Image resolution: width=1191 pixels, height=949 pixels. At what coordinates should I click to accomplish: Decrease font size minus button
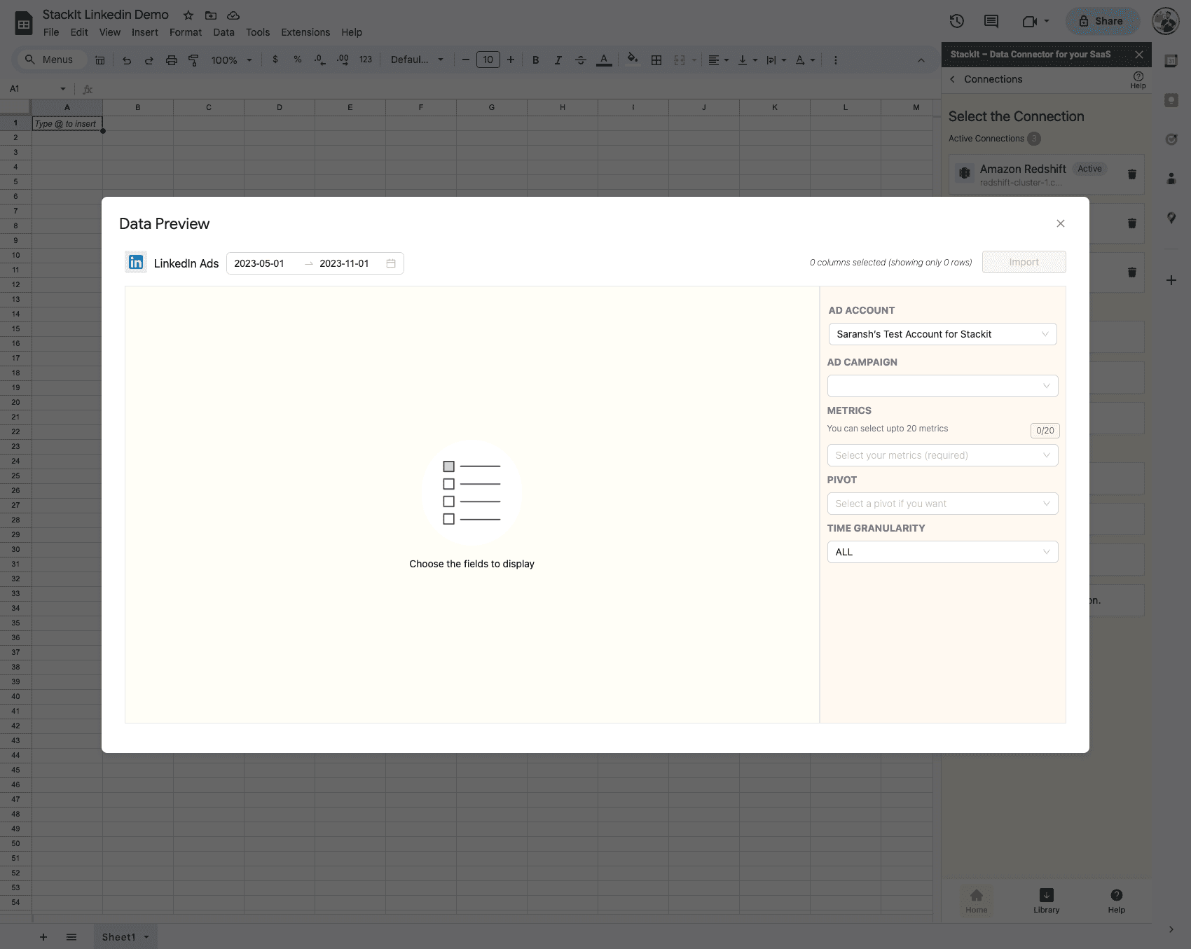tap(466, 60)
